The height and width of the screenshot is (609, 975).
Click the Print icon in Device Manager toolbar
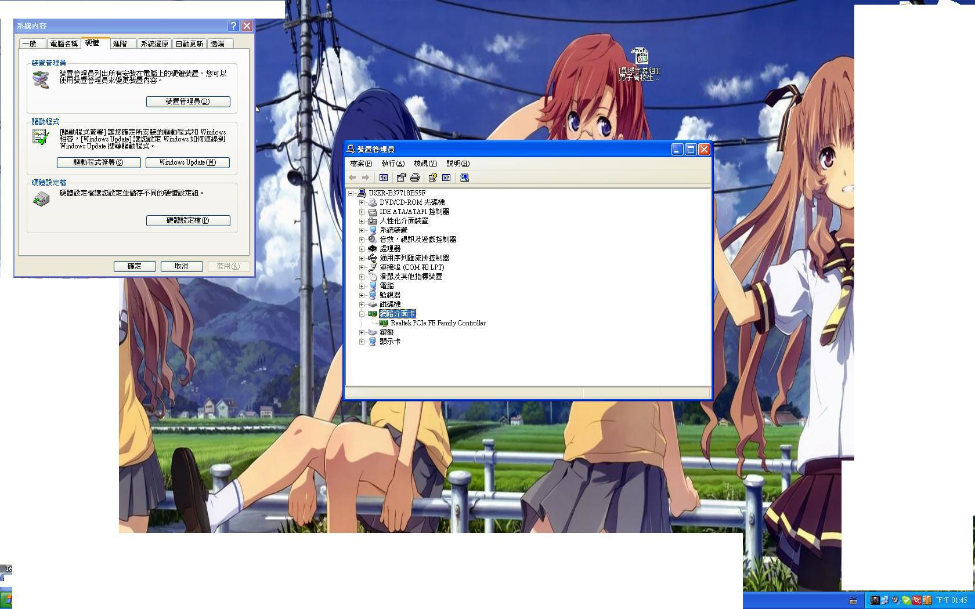click(x=415, y=177)
